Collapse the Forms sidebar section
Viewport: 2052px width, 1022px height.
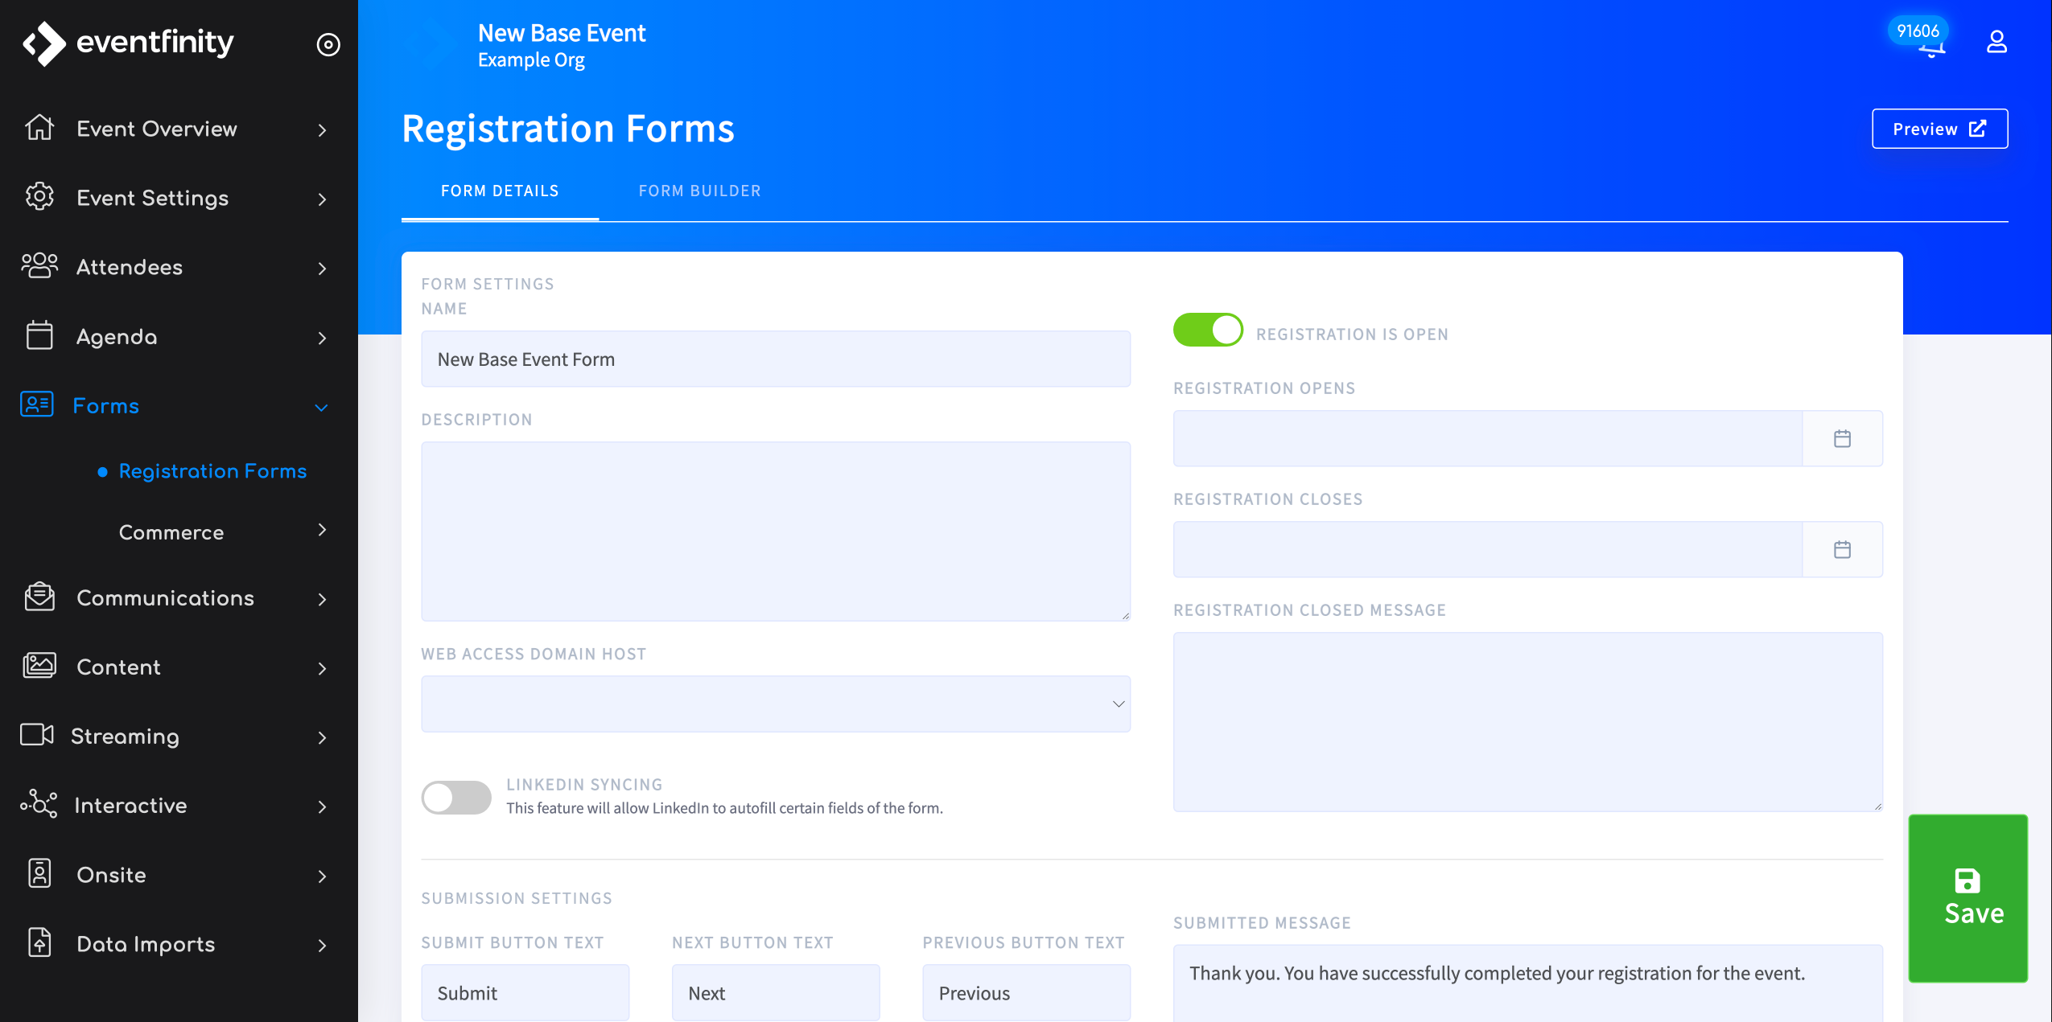[321, 408]
